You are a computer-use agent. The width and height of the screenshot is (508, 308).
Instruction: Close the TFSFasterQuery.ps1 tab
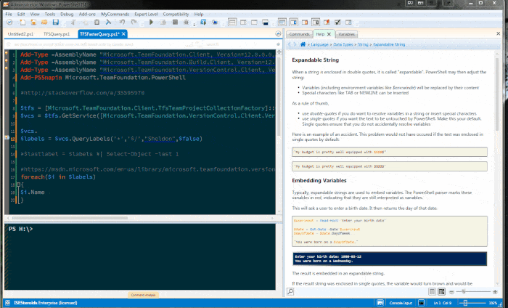coord(123,34)
